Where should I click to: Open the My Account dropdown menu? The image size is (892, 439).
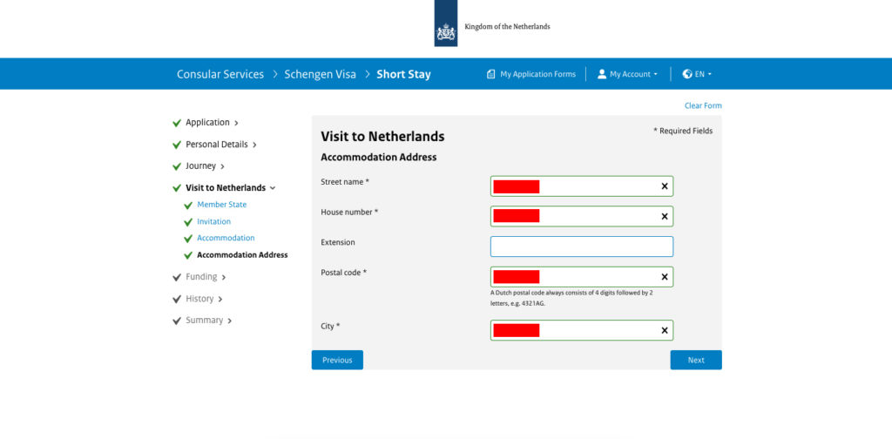click(x=627, y=74)
